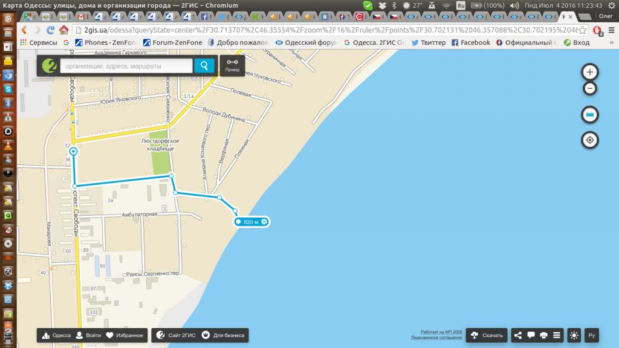
Task: Open the Ру language selector
Action: pos(592,335)
